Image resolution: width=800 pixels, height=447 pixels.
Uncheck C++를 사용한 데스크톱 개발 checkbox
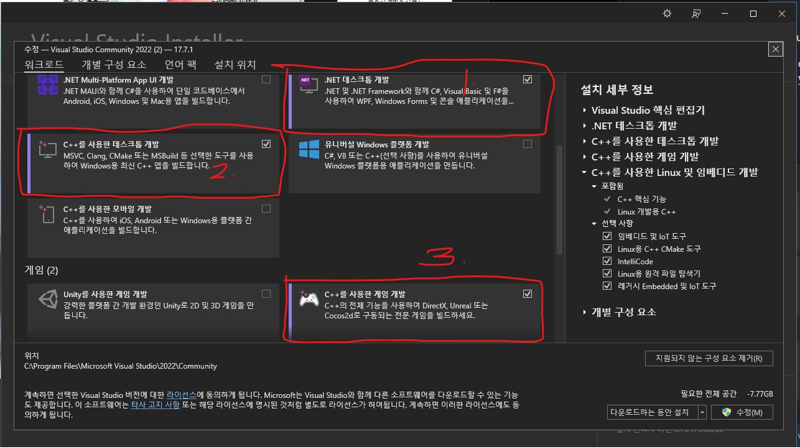pos(266,144)
